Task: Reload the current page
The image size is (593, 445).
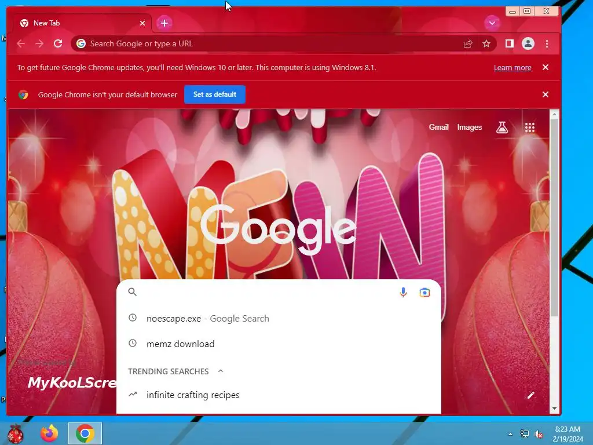Action: point(58,43)
